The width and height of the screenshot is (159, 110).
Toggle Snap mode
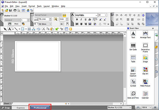(6, 108)
